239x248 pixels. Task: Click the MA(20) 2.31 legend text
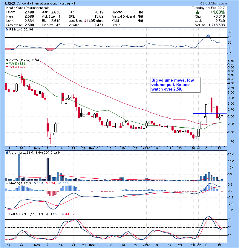[17, 64]
